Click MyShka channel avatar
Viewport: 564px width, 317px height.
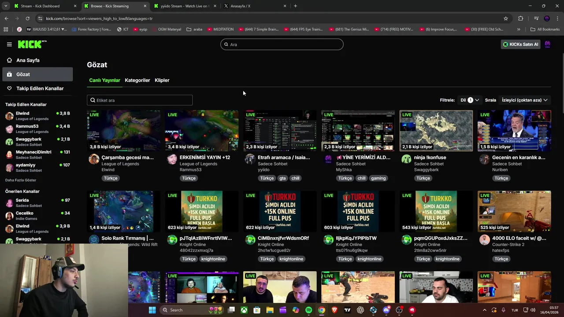click(x=328, y=159)
